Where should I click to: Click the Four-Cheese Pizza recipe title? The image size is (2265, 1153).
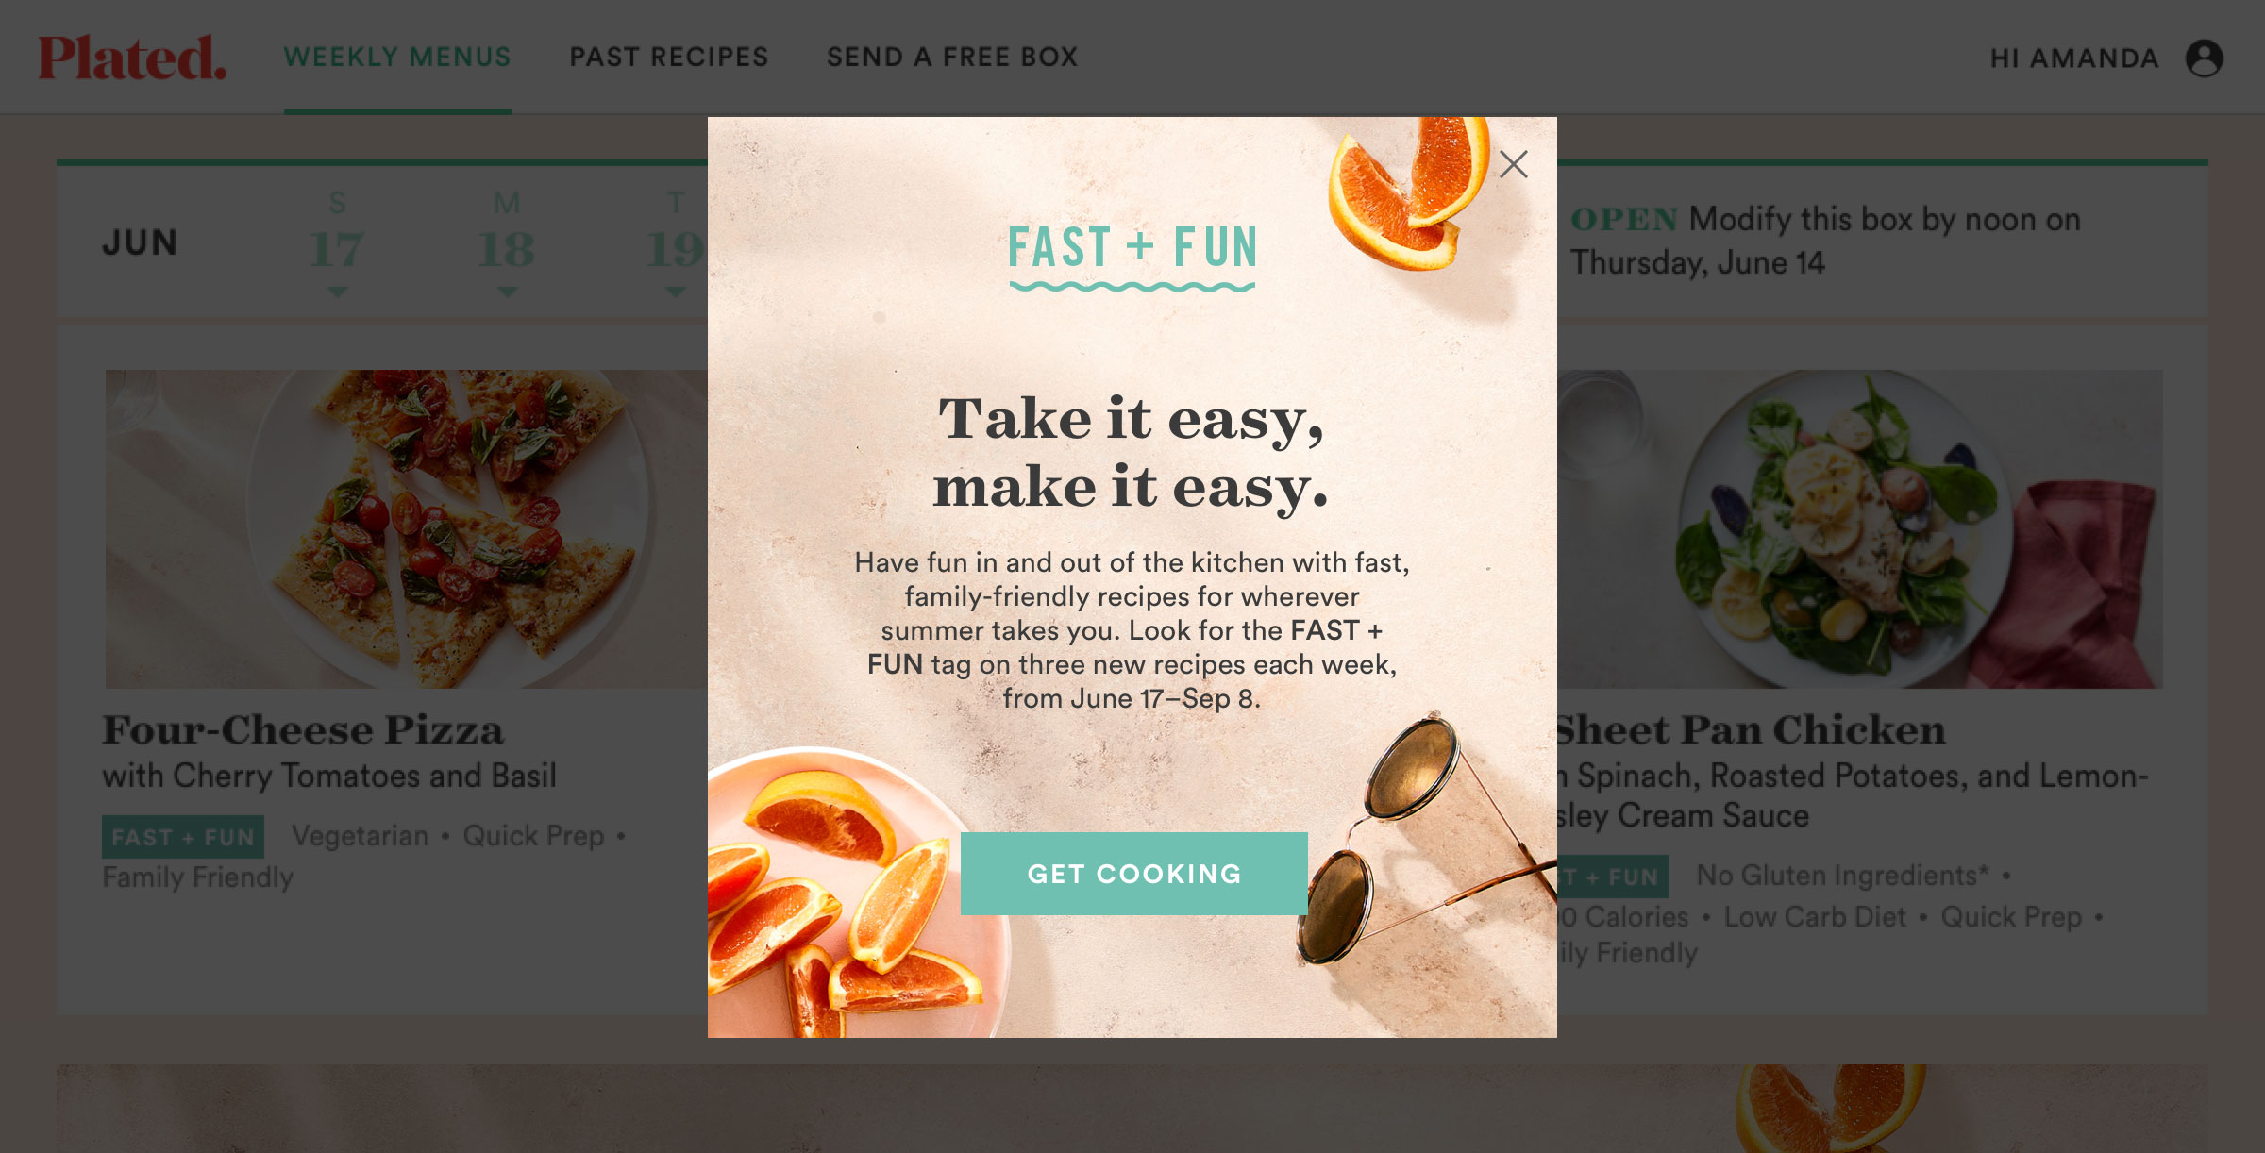[x=304, y=730]
